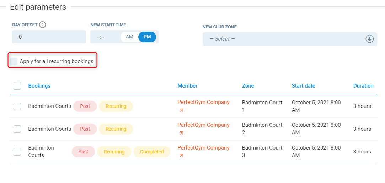Click the Day Offset help question-mark icon
This screenshot has width=385, height=183.
click(43, 25)
